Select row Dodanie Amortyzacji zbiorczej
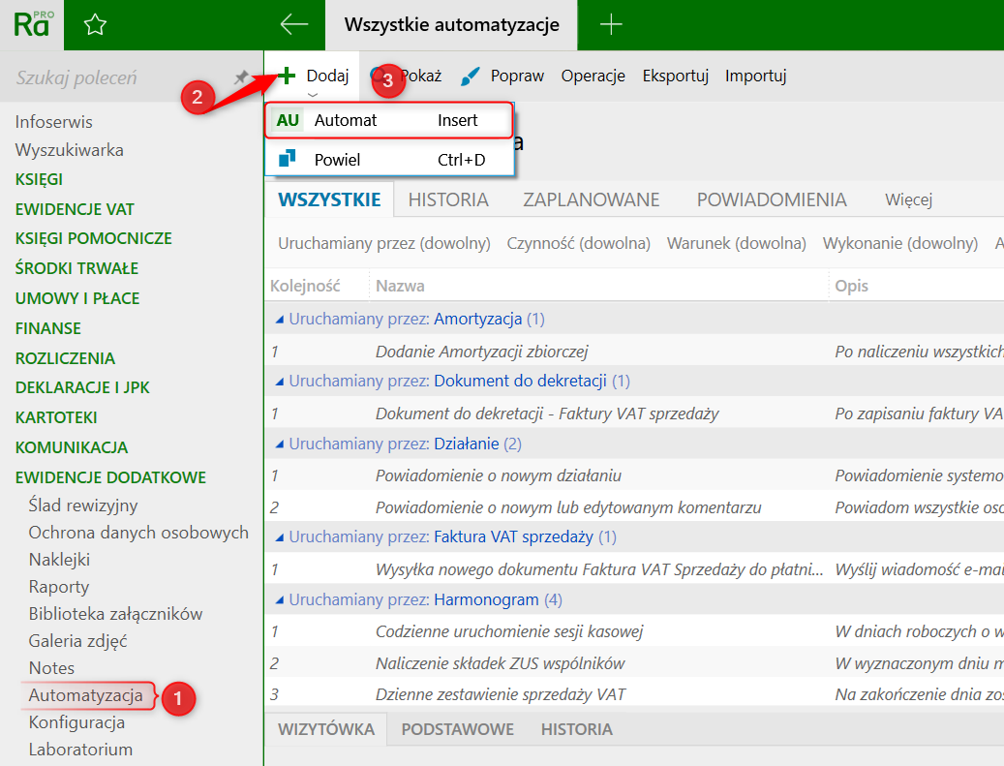The height and width of the screenshot is (766, 1004). 634,352
